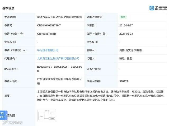Click the 基本信息 section heading
The width and height of the screenshot is (169, 126).
(8, 8)
